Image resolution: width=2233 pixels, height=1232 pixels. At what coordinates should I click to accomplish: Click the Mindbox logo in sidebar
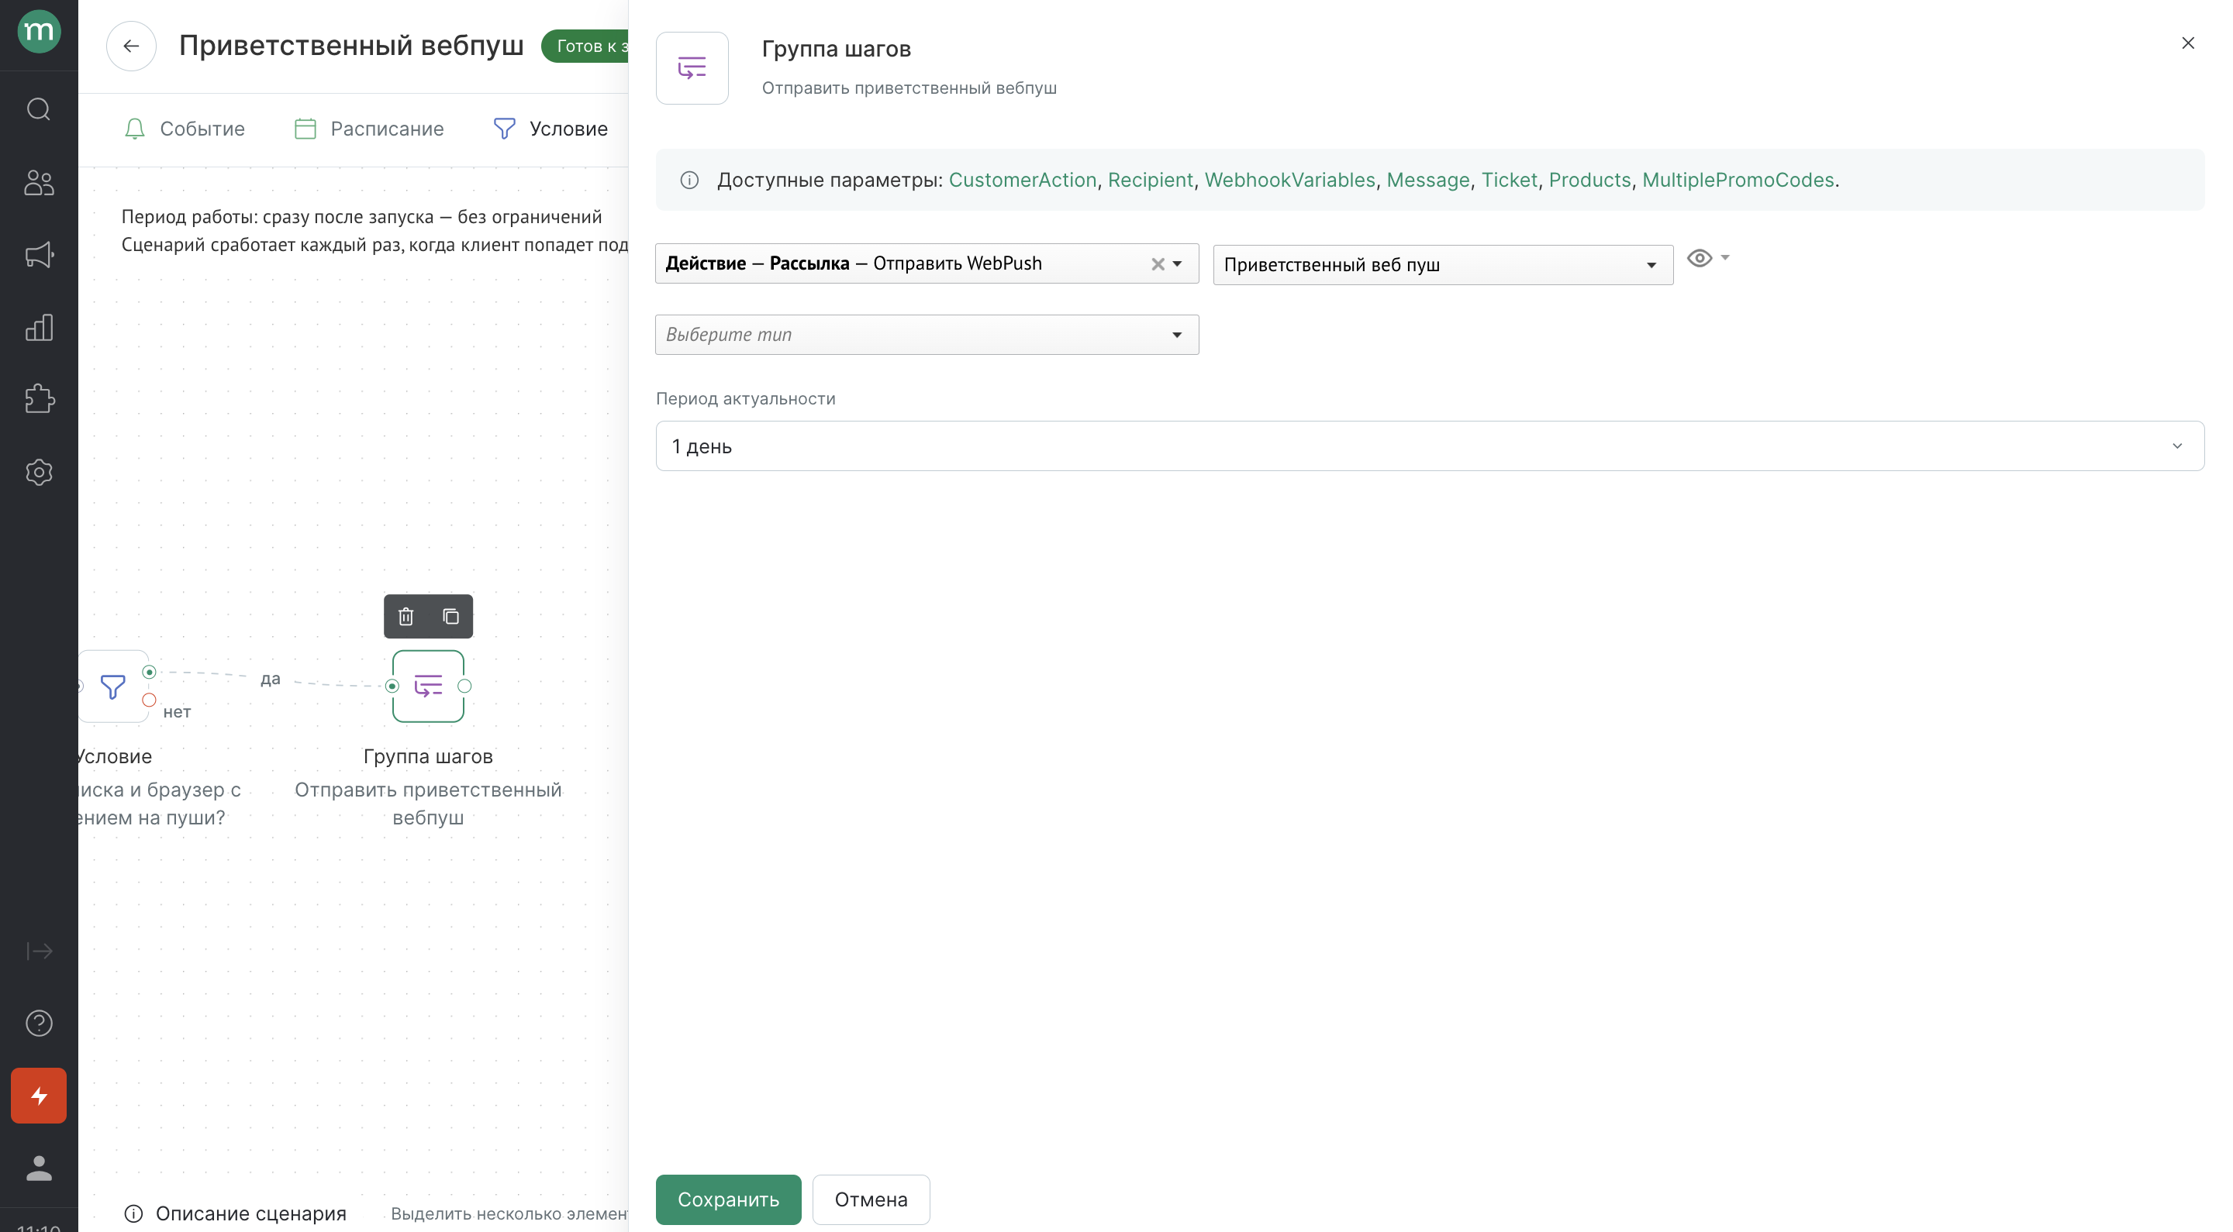pos(39,32)
